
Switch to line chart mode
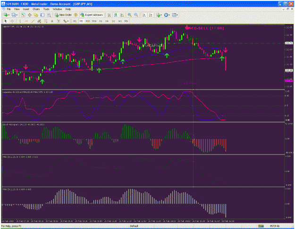pos(122,15)
